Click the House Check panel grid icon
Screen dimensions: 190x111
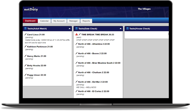point(127,28)
